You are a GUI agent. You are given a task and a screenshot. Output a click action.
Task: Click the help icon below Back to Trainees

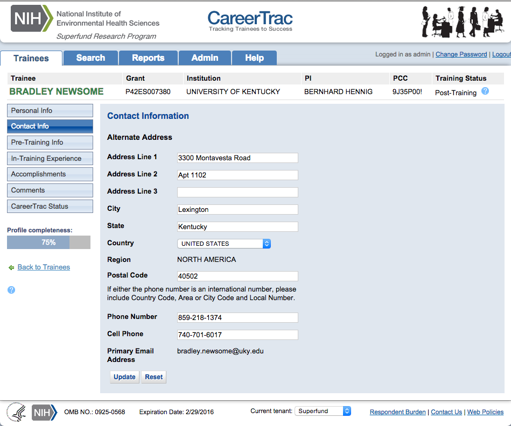(11, 290)
